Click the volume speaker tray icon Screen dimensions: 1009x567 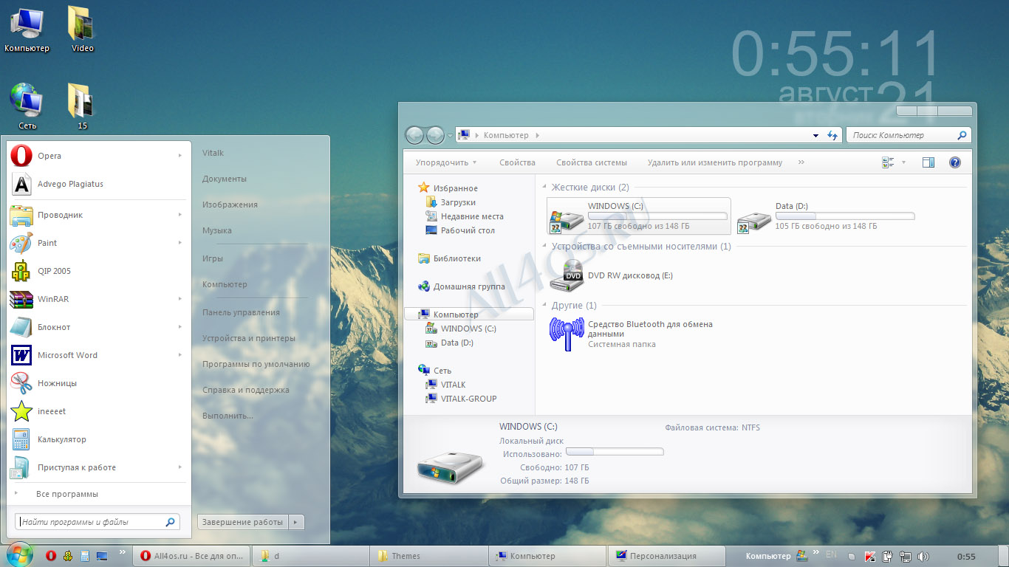[x=923, y=557]
